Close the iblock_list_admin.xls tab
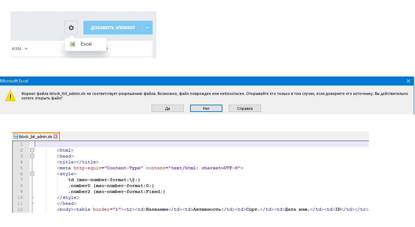Viewport: 415px width, 227px height. pos(55,137)
